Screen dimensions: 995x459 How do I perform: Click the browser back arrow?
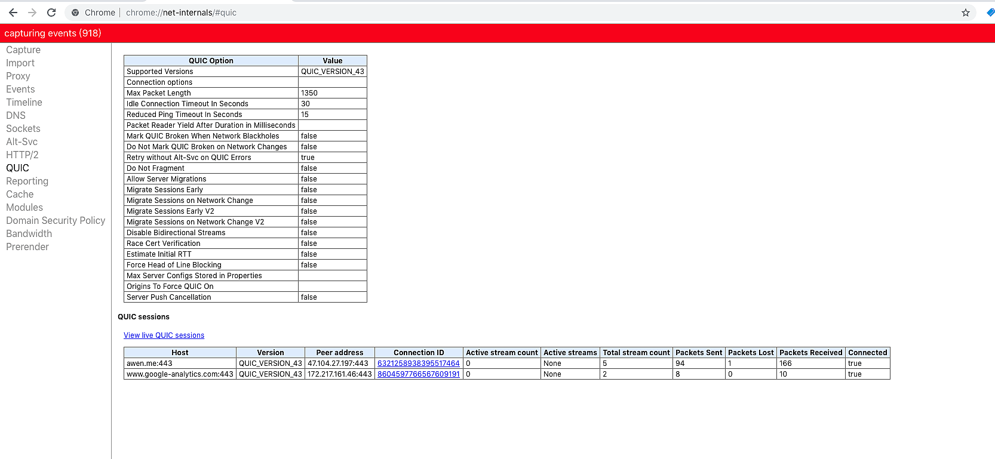13,13
